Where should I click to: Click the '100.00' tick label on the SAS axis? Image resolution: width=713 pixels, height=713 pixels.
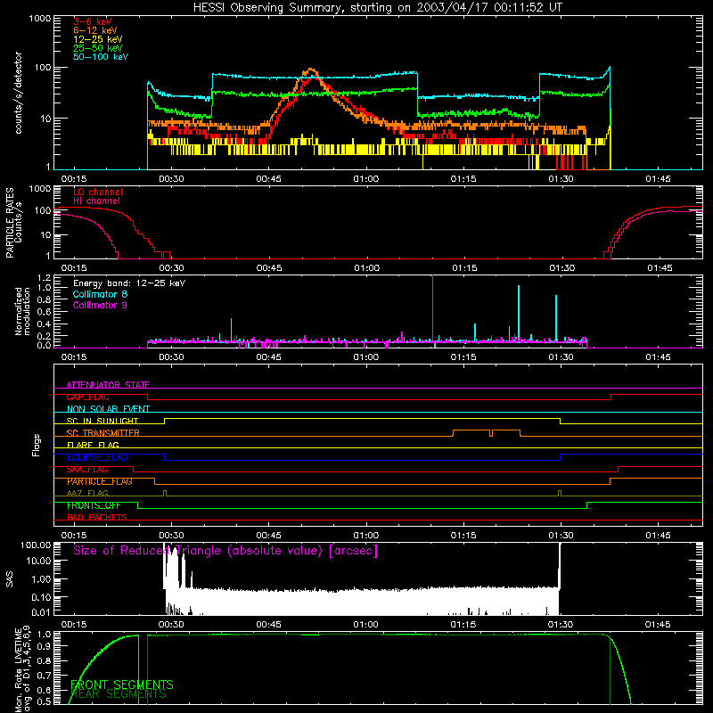point(36,545)
